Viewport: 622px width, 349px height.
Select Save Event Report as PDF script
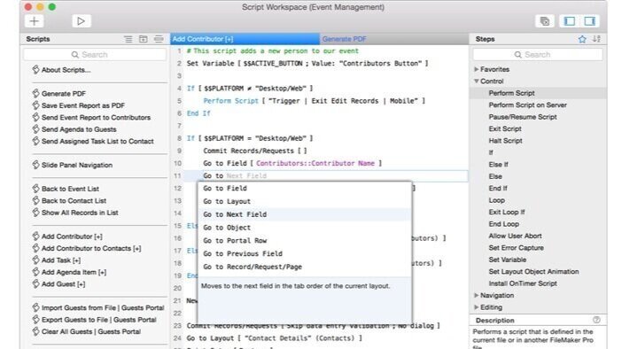[x=79, y=105]
